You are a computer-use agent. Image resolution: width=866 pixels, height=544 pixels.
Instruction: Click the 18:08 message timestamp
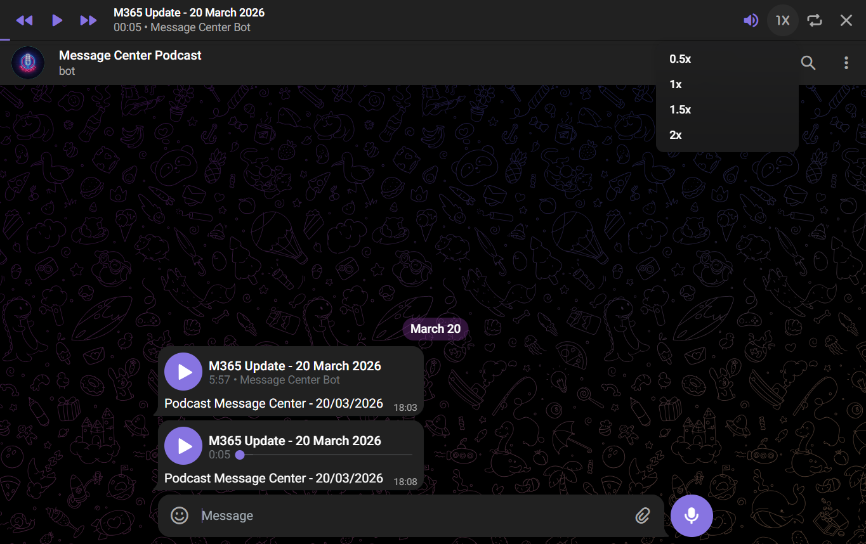[405, 482]
